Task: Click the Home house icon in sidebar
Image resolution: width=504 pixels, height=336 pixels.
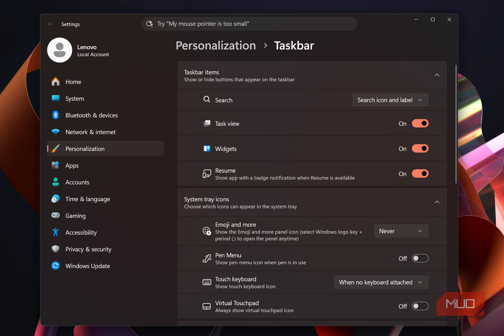Action: 56,82
